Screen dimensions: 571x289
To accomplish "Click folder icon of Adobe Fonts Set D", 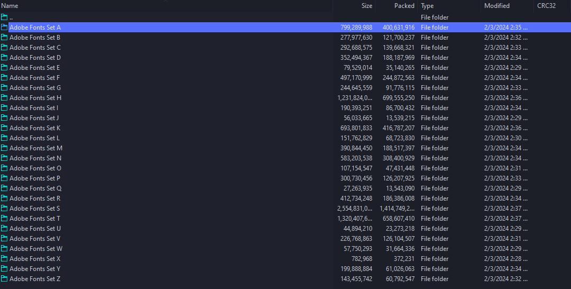I will (4, 58).
